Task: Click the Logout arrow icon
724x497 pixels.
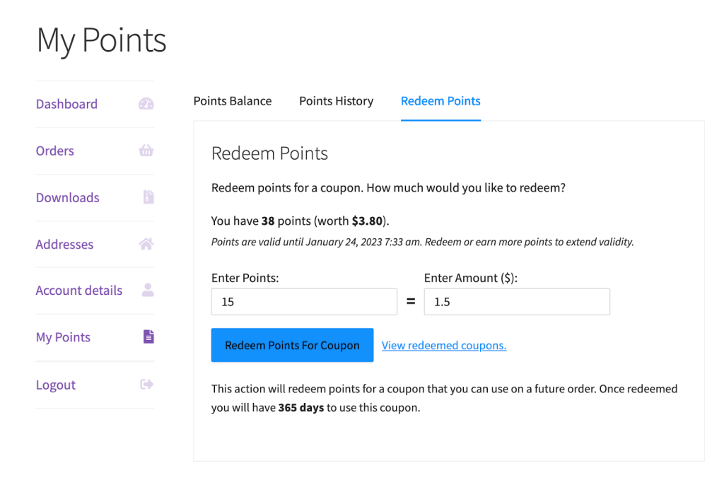Action: point(146,385)
